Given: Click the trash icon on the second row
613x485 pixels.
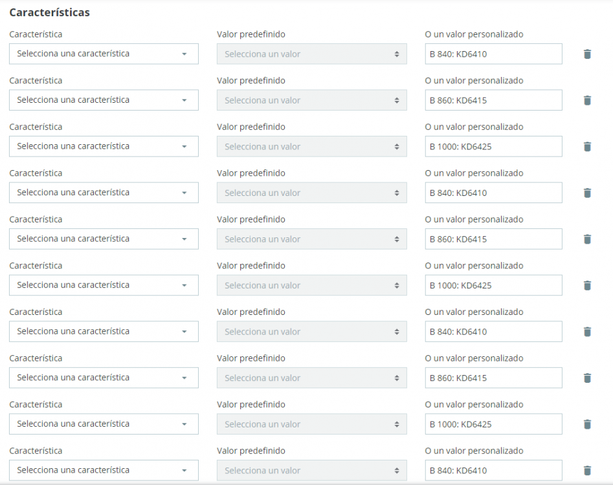Looking at the screenshot, I should (587, 100).
